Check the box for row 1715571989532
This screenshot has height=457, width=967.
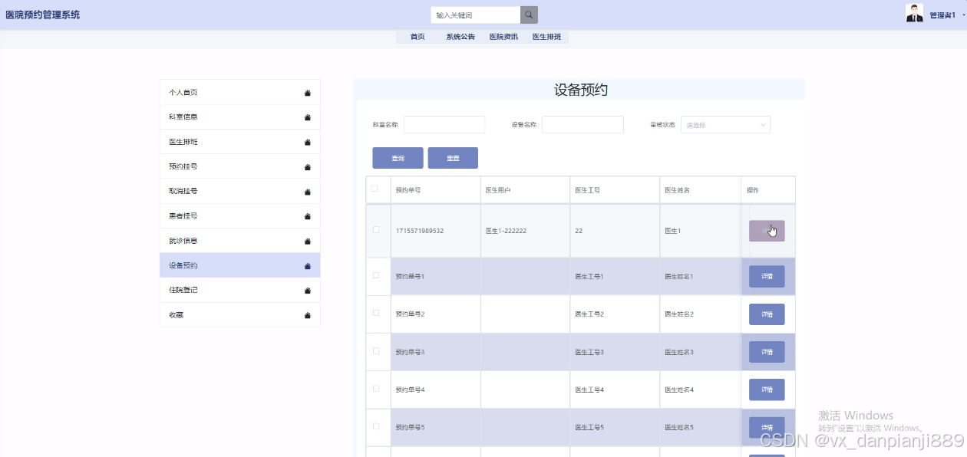tap(376, 229)
